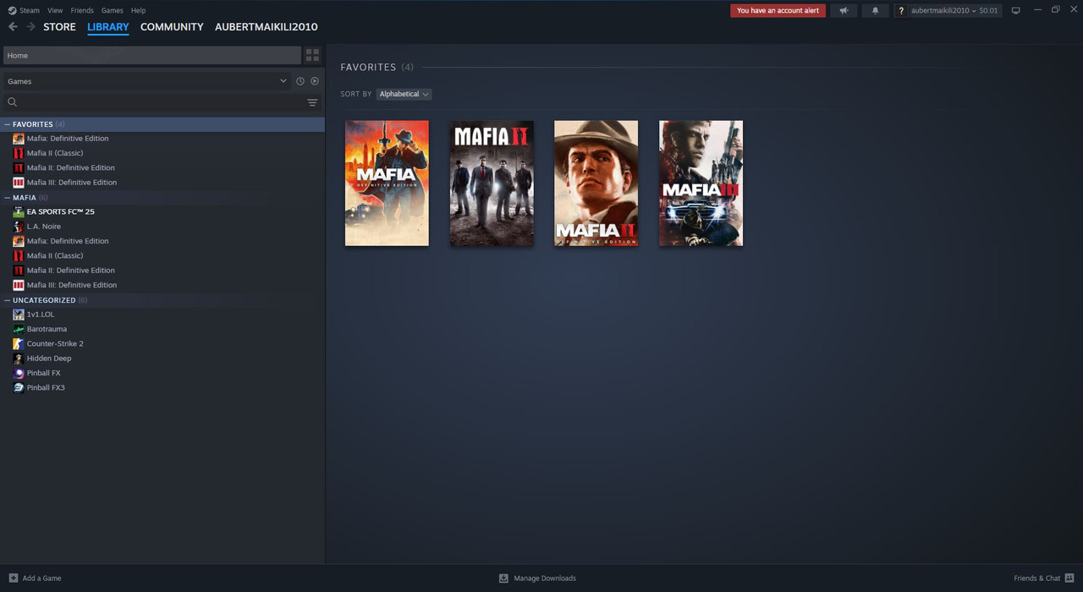Click the Add a Game plus icon
Viewport: 1083px width, 592px height.
13,578
